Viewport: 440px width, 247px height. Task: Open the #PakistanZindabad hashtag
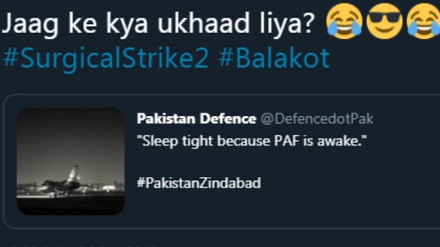(x=199, y=183)
